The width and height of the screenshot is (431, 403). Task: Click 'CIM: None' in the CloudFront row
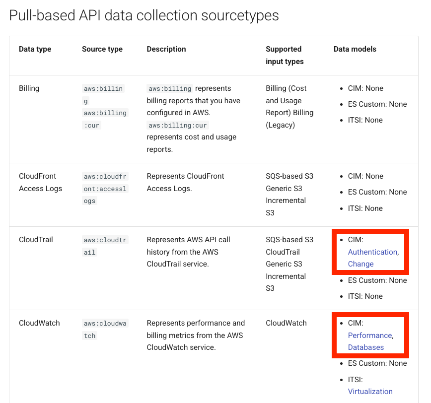point(365,176)
